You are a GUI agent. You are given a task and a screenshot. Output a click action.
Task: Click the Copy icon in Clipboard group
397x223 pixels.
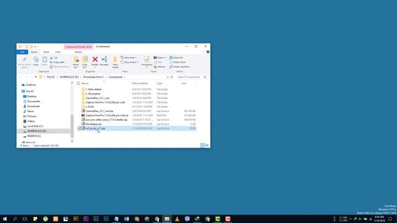[36, 59]
